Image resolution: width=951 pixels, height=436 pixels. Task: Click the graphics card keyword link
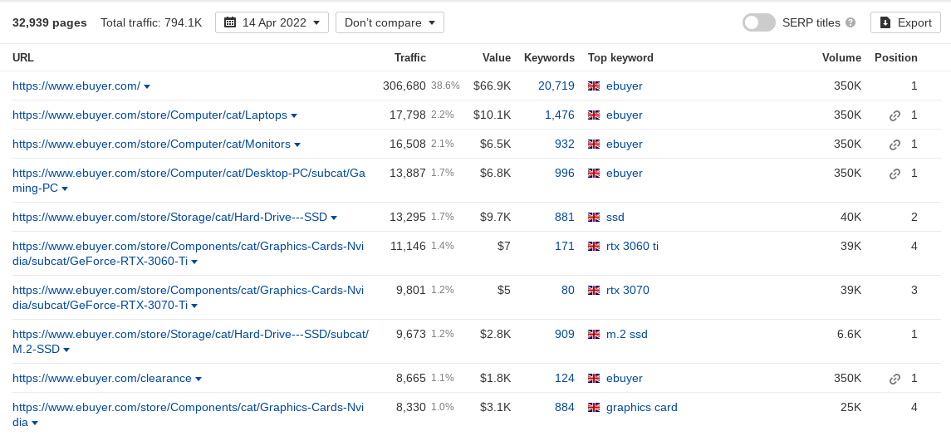642,408
